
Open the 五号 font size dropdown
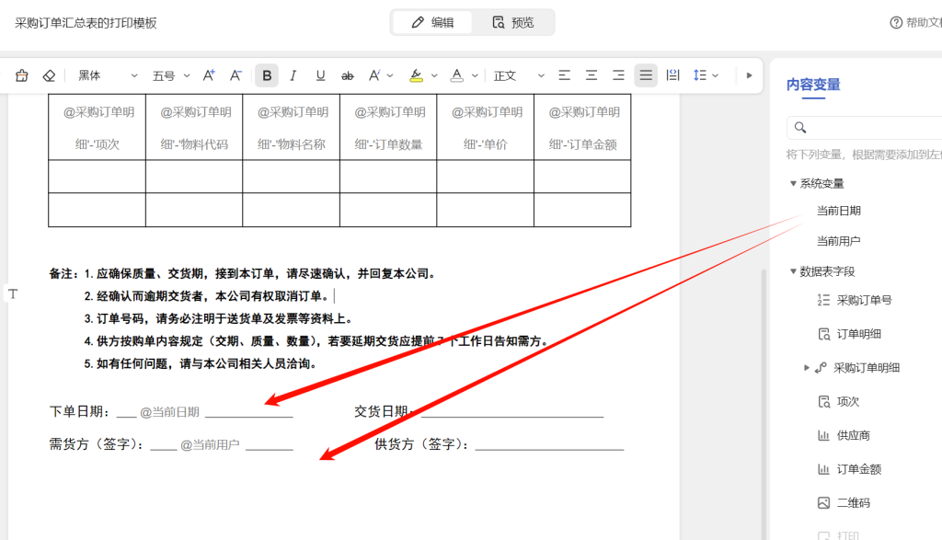tap(170, 75)
